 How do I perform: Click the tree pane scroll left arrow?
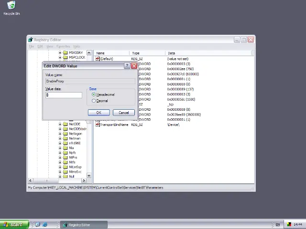(31, 180)
